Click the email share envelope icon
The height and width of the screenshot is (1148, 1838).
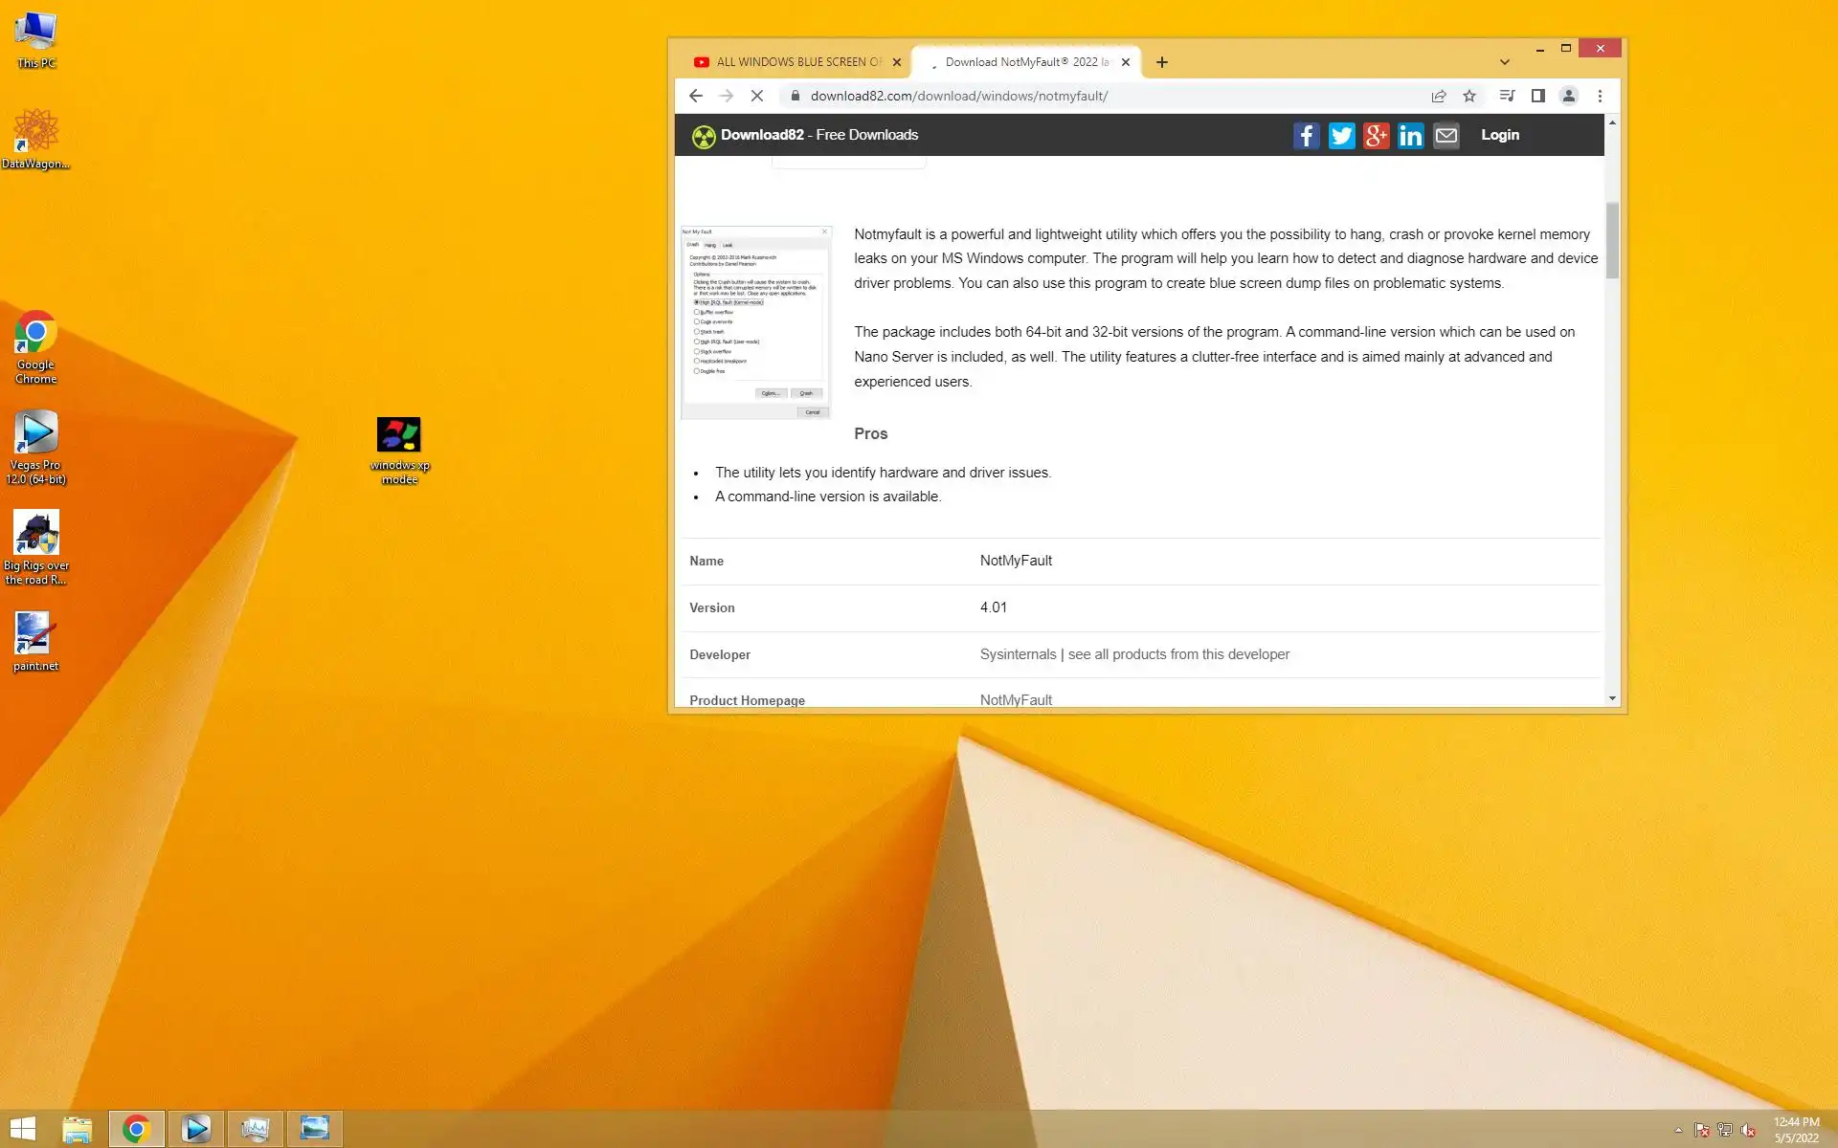click(x=1446, y=136)
